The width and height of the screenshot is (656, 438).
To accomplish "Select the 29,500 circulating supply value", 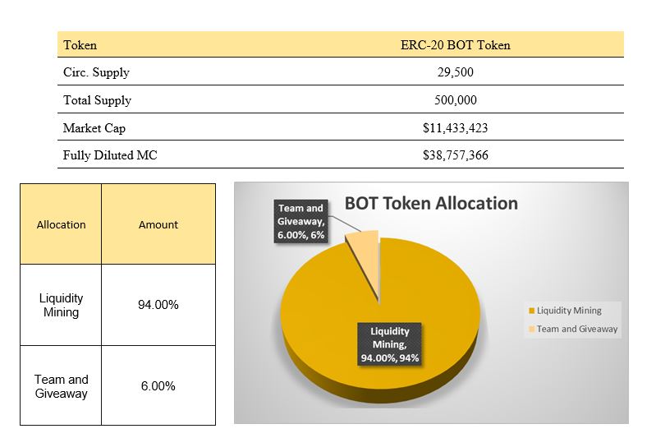I will [x=455, y=72].
